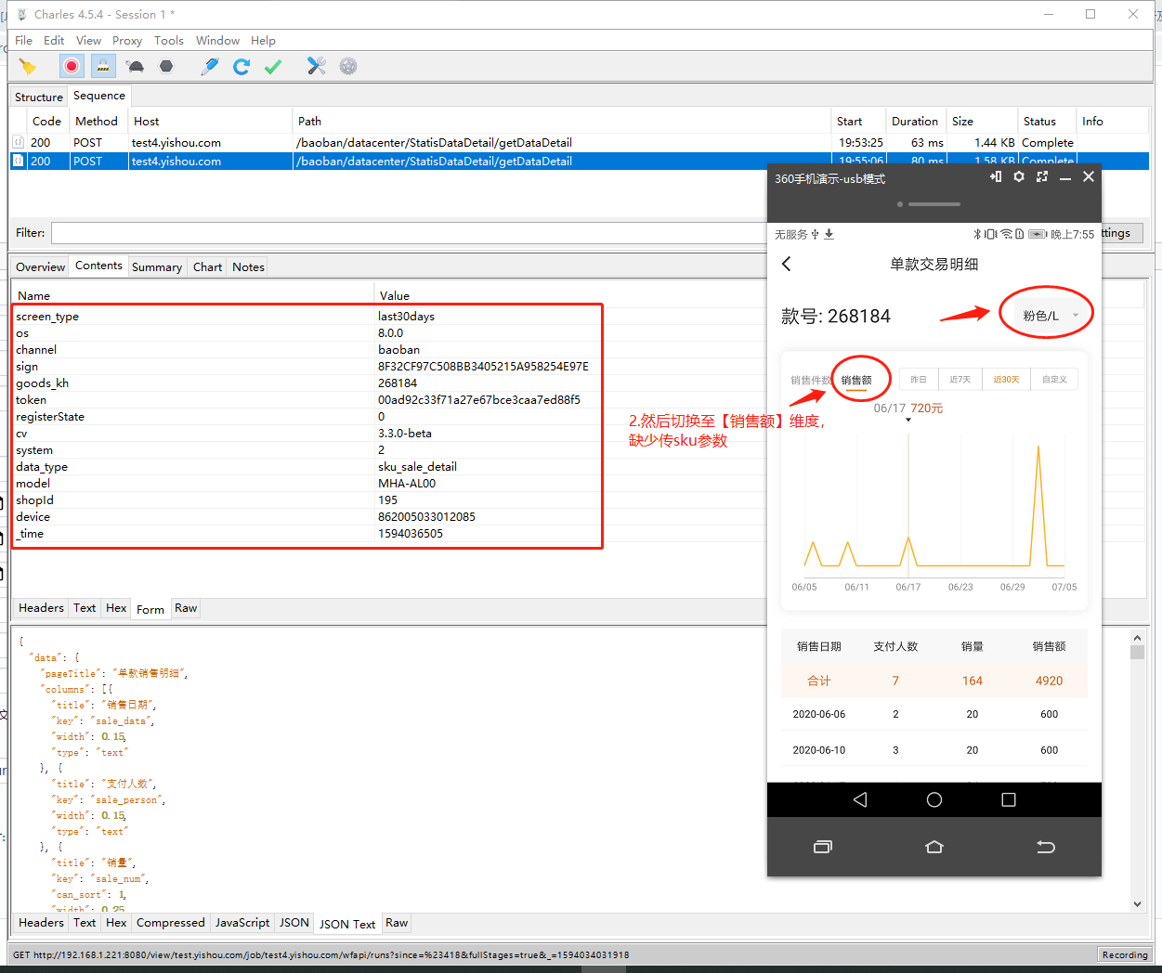
Task: Show request Headers tab
Action: pyautogui.click(x=41, y=608)
